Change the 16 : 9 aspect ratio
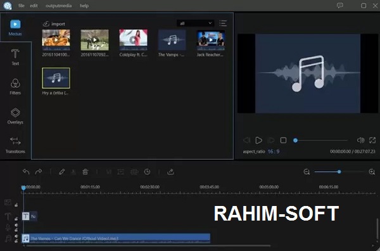Viewport: 380px width, 251px height. [274, 151]
